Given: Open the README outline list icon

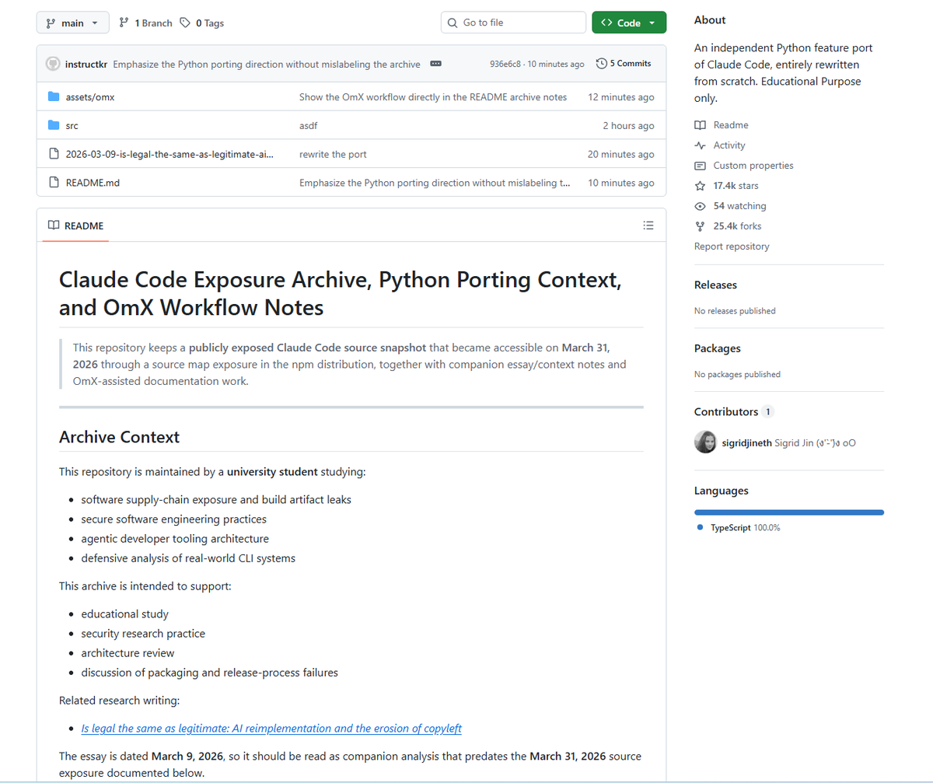Looking at the screenshot, I should coord(648,225).
